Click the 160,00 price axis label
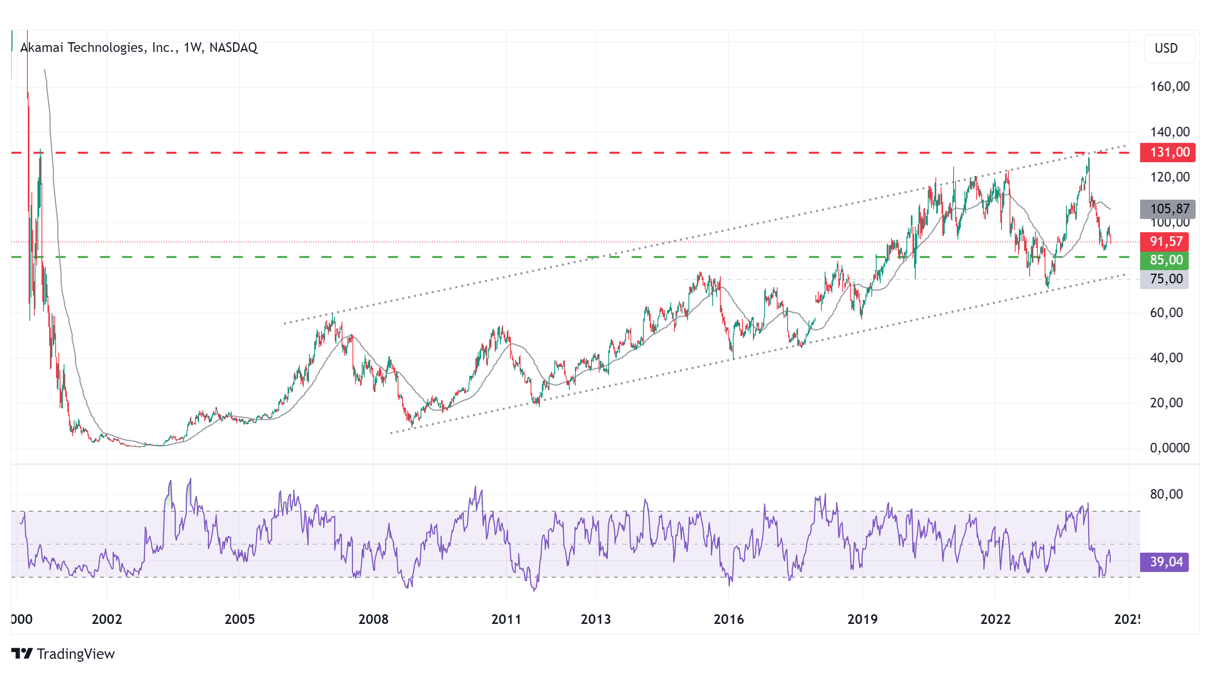Image resolution: width=1211 pixels, height=673 pixels. (1170, 87)
